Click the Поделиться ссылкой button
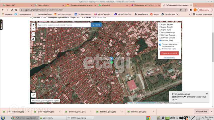This screenshot has width=214, height=120. point(169,53)
